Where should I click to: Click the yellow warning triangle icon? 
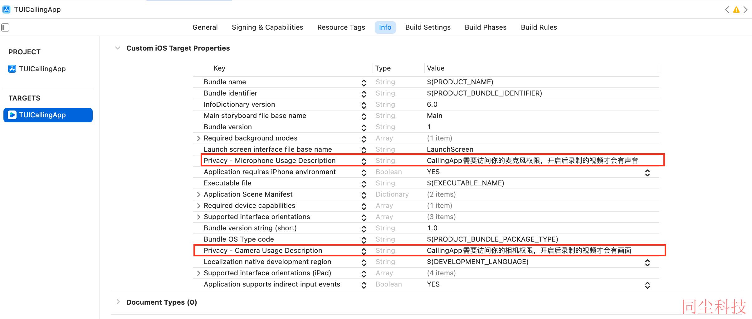(736, 10)
